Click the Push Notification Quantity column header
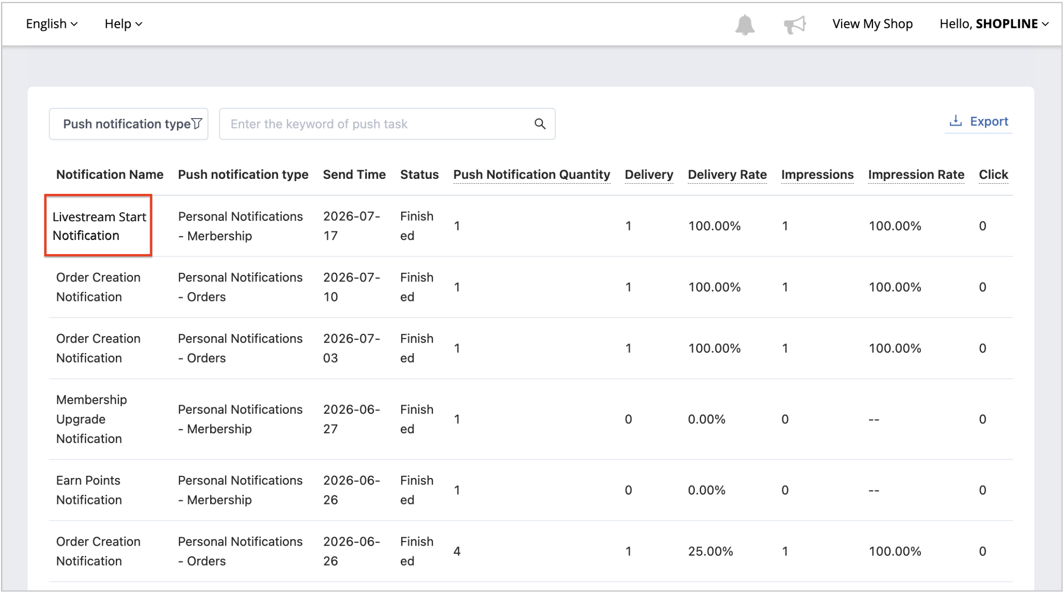This screenshot has height=593, width=1064. pyautogui.click(x=532, y=175)
